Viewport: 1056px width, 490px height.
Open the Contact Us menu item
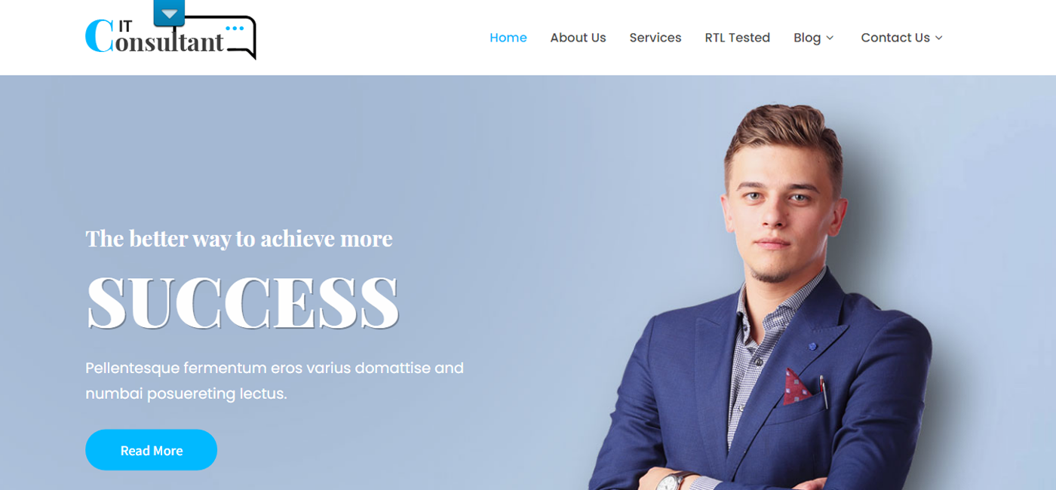[x=895, y=38]
